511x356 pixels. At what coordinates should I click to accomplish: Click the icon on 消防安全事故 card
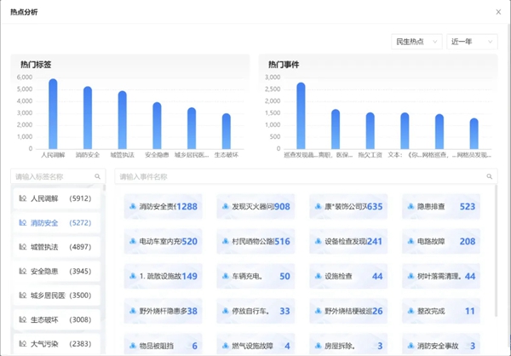click(x=411, y=346)
